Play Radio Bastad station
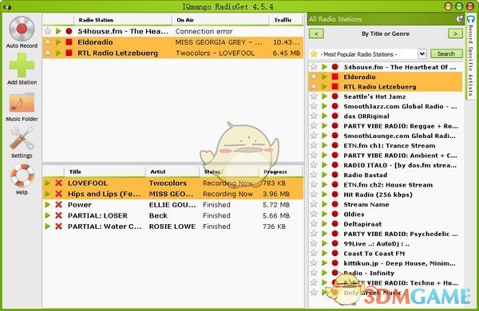The image size is (479, 311). tap(324, 175)
